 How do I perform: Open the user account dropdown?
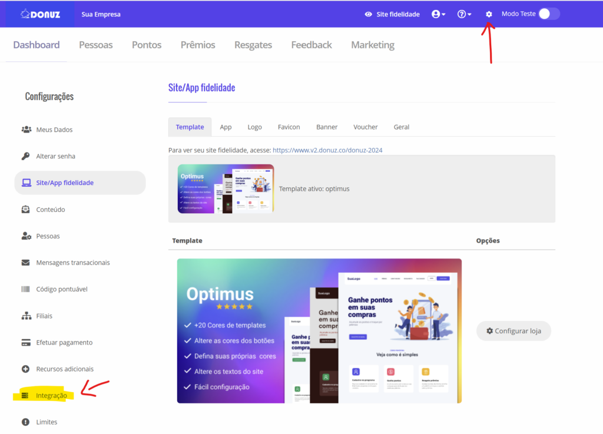438,14
